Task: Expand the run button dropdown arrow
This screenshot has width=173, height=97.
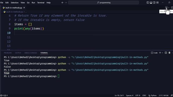Action: (169, 8)
